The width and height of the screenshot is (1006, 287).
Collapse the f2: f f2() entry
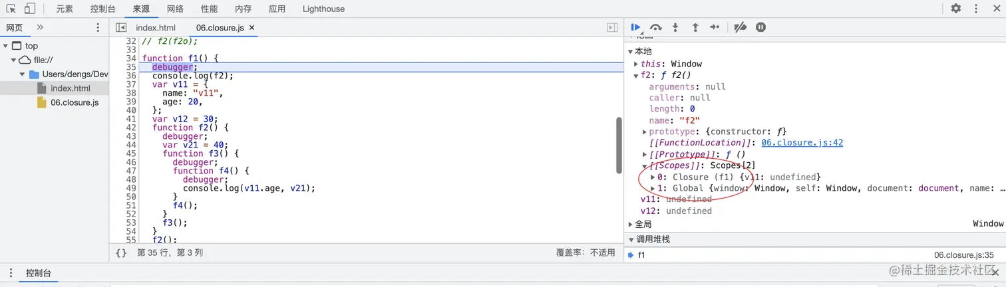coord(637,75)
